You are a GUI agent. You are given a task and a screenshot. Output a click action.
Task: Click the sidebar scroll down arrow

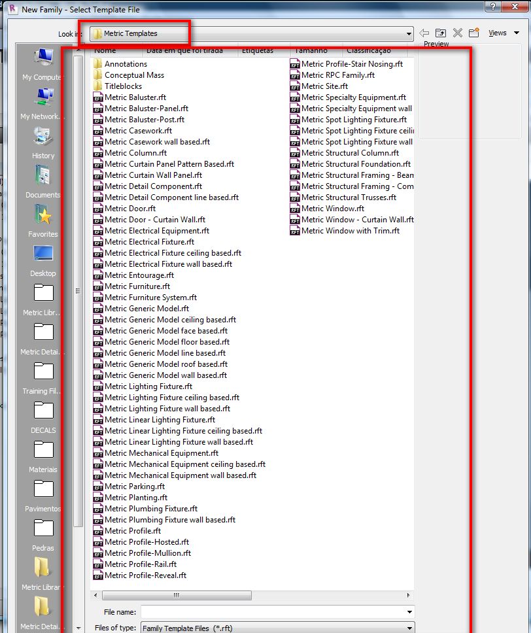tap(78, 628)
